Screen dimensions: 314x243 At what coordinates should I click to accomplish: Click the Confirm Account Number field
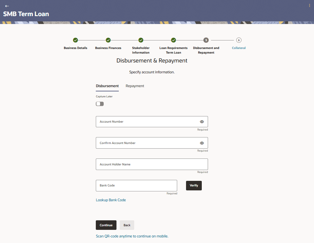(x=152, y=143)
